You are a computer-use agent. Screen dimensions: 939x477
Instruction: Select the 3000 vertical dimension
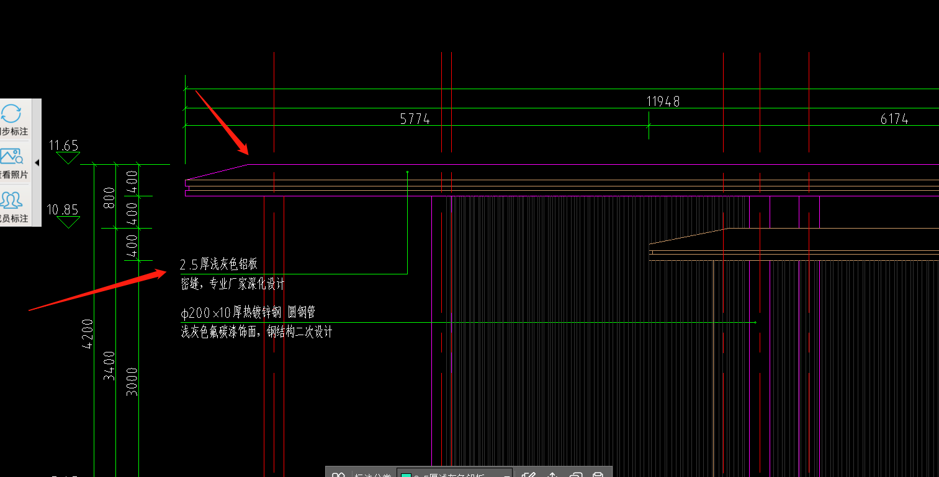pos(131,381)
